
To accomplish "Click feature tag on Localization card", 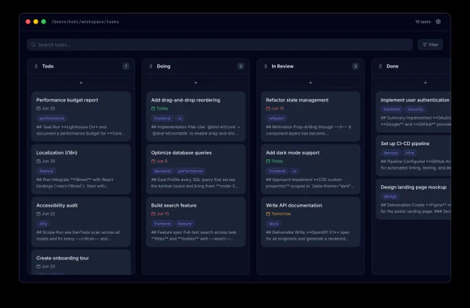I will 46,171.
